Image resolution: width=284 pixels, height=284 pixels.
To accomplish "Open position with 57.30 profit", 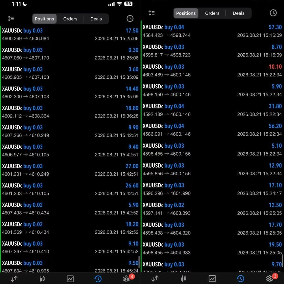I will coord(212,31).
